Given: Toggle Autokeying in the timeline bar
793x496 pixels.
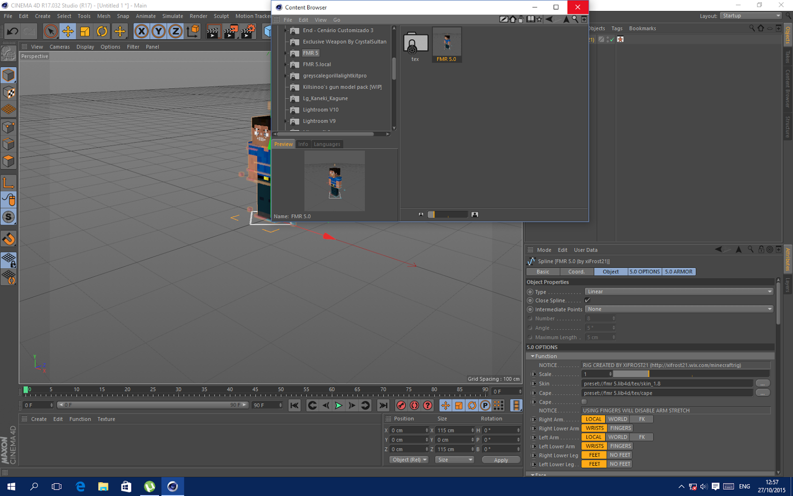Looking at the screenshot, I should pos(414,405).
